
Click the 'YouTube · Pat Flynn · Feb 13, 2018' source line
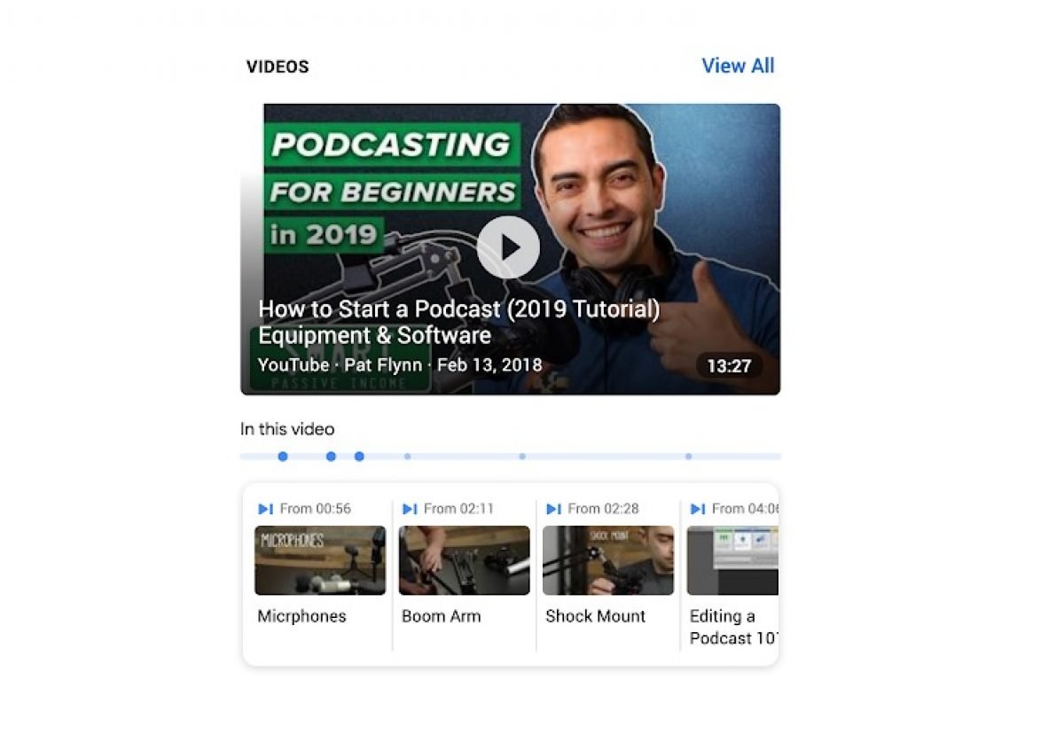(400, 364)
